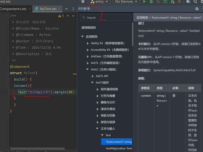The width and height of the screenshot is (203, 152).
Task: Open the No Devices dropdown
Action: pyautogui.click(x=126, y=2)
